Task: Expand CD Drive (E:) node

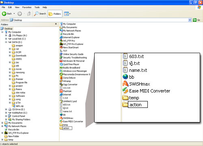Action: [6, 109]
